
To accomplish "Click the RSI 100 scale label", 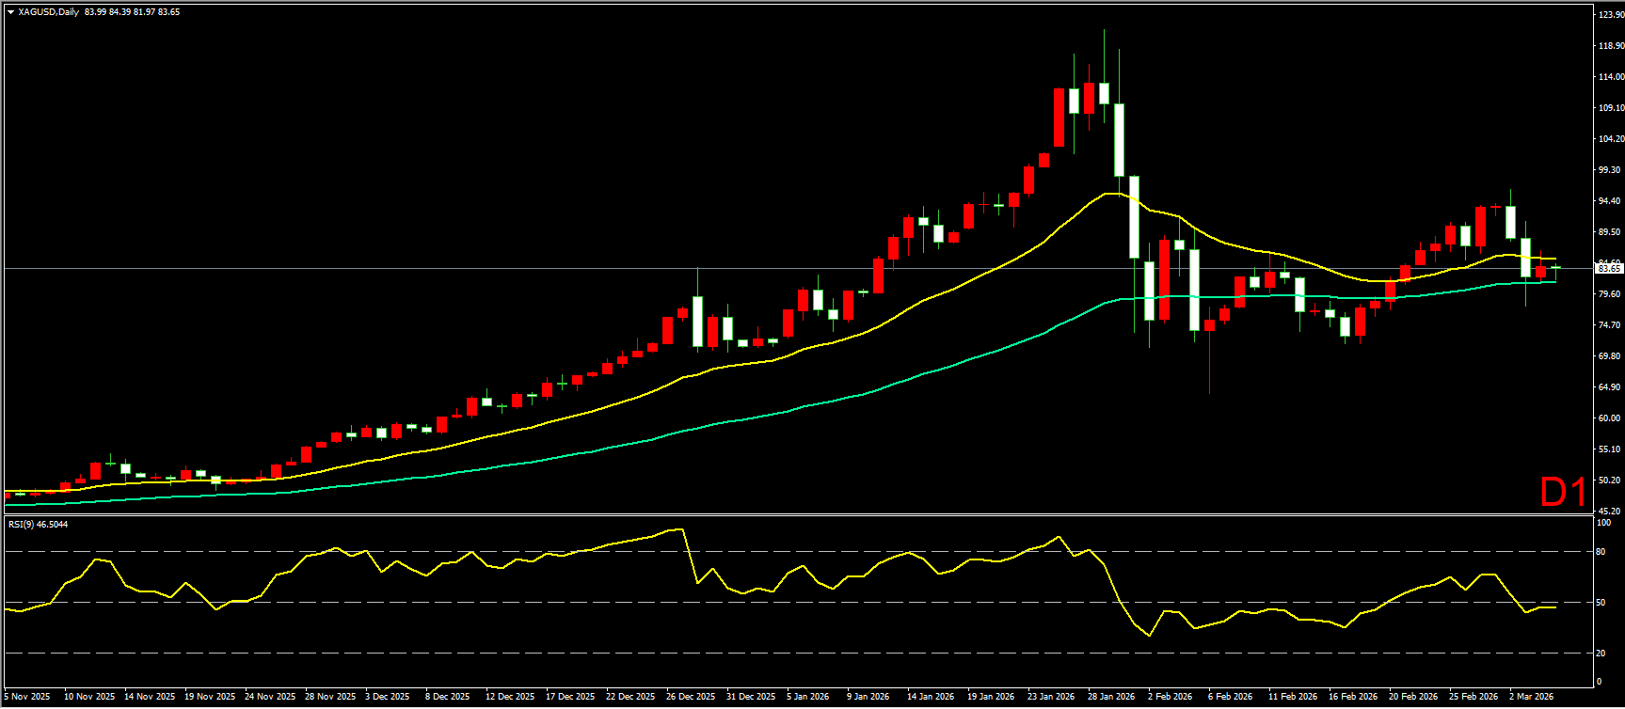I will pyautogui.click(x=1602, y=522).
